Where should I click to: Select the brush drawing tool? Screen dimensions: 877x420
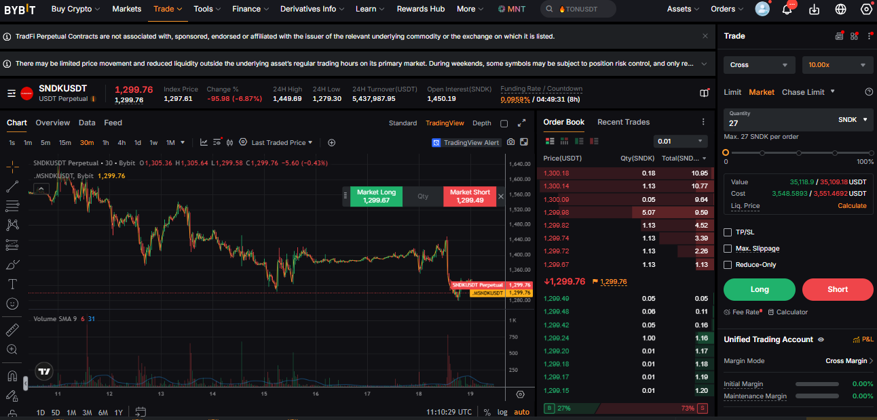(12, 264)
